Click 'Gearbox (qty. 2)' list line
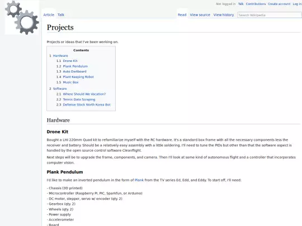Screen dimensions: 302x226 click(x=61, y=204)
